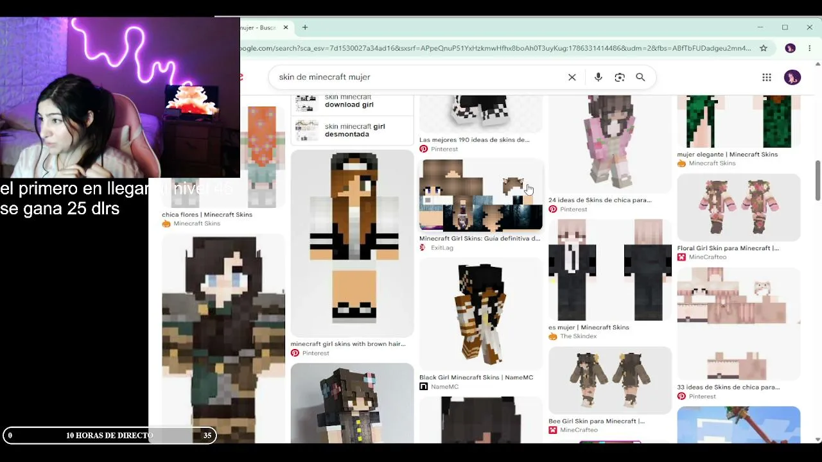Open the large armored dark-haired skin image
Image resolution: width=822 pixels, height=462 pixels.
tap(223, 338)
